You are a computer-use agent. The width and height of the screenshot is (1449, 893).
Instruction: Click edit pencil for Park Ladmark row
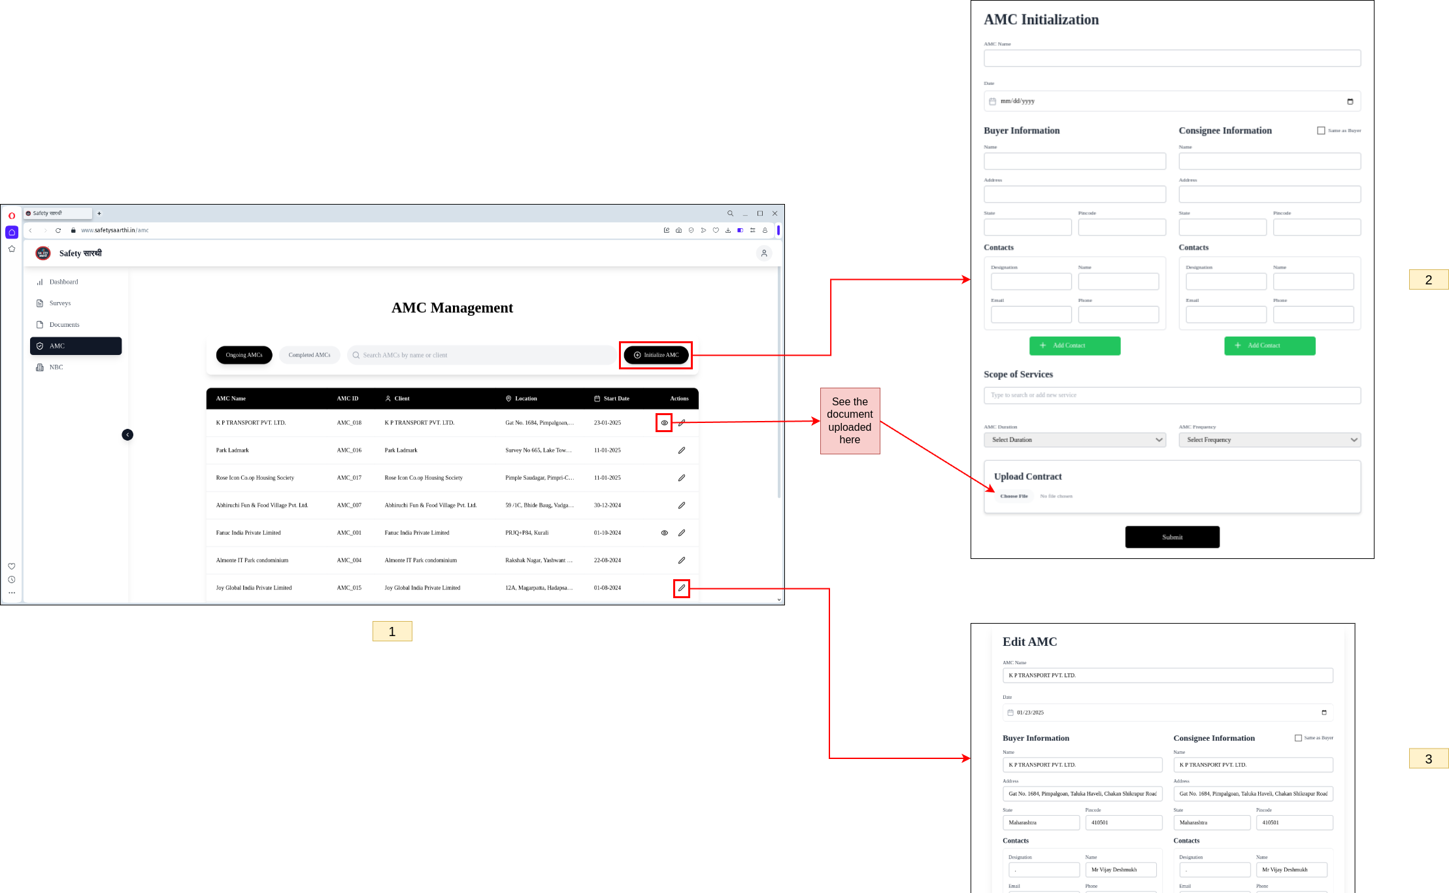[x=681, y=450]
